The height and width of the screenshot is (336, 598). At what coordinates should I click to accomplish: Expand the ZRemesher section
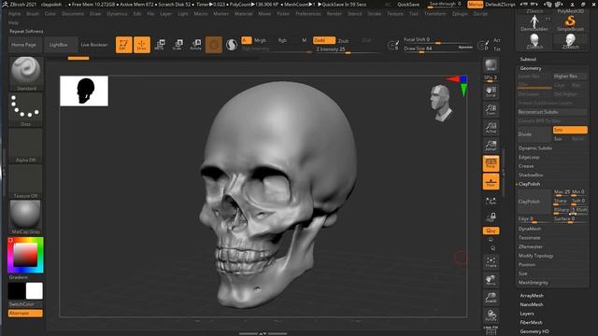531,246
